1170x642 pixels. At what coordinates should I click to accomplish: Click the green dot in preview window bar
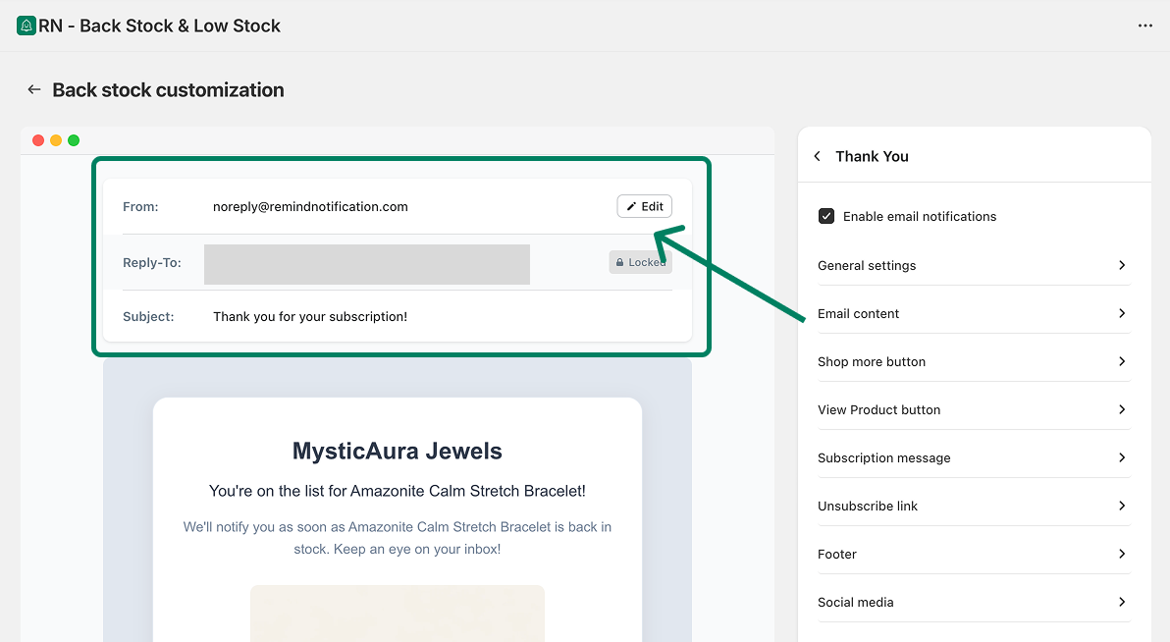74,140
